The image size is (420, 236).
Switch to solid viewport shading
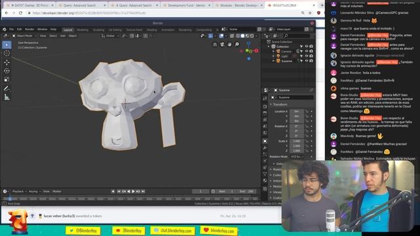click(242, 35)
